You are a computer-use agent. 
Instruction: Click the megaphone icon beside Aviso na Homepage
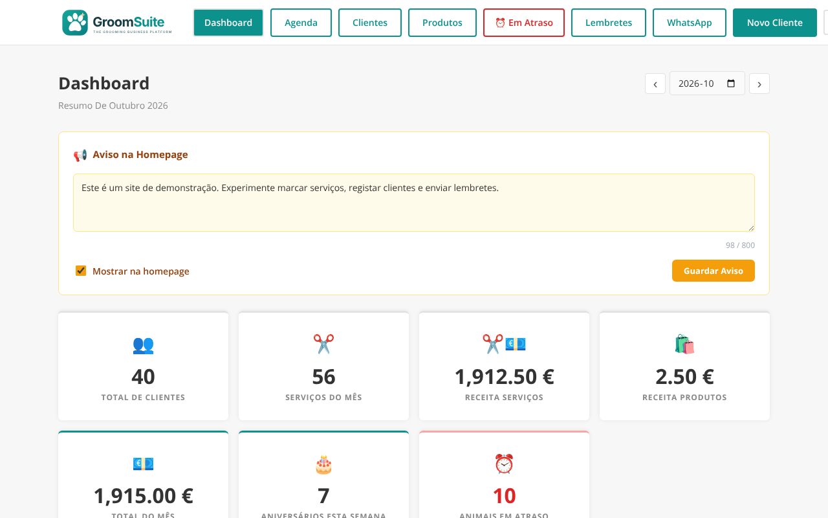tap(80, 155)
